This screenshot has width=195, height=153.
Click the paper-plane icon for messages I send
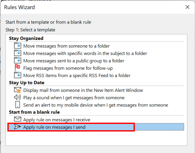point(18,127)
